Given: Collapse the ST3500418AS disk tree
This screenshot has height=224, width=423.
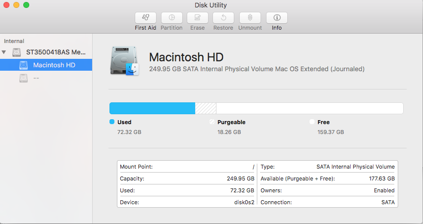Looking at the screenshot, I should [4, 52].
